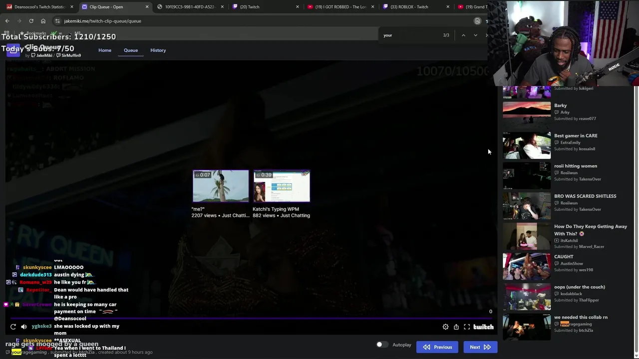Open the History nav item
Screen dimensions: 639x359
coord(158,50)
